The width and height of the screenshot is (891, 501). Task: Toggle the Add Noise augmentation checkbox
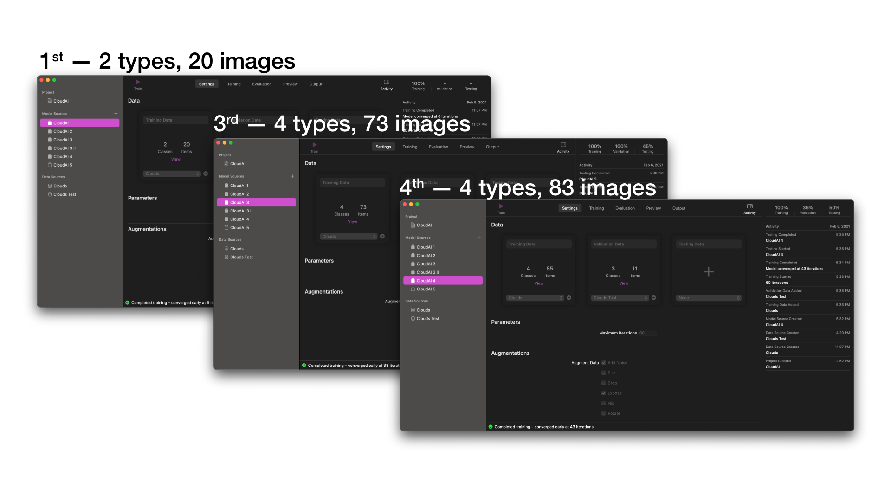(x=604, y=363)
